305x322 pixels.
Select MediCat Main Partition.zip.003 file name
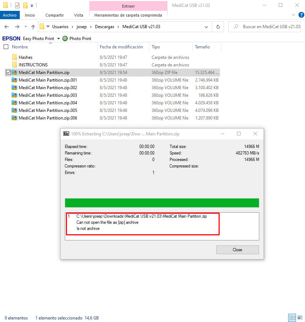48,95
